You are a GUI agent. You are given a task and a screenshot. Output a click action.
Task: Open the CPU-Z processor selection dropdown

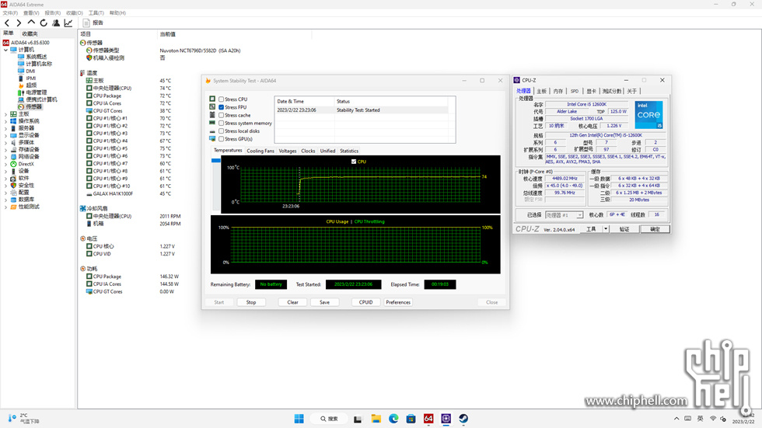pyautogui.click(x=564, y=215)
